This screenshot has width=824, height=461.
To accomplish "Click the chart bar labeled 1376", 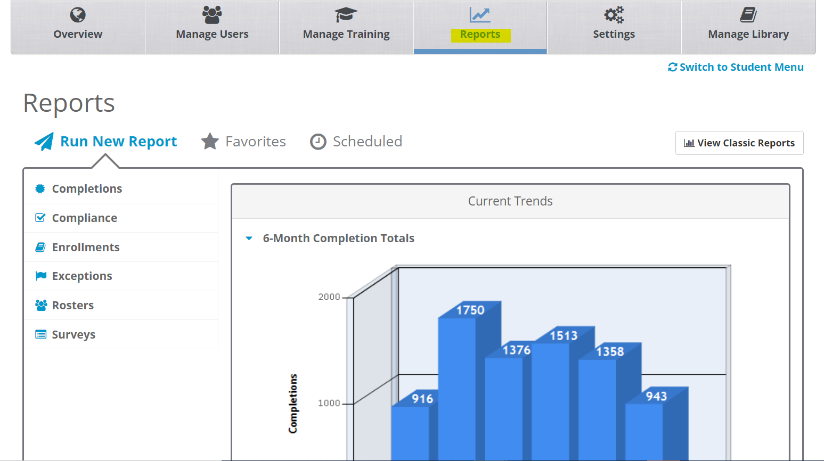I will point(503,408).
